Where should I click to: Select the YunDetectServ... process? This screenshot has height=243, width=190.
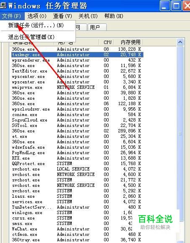31,207
